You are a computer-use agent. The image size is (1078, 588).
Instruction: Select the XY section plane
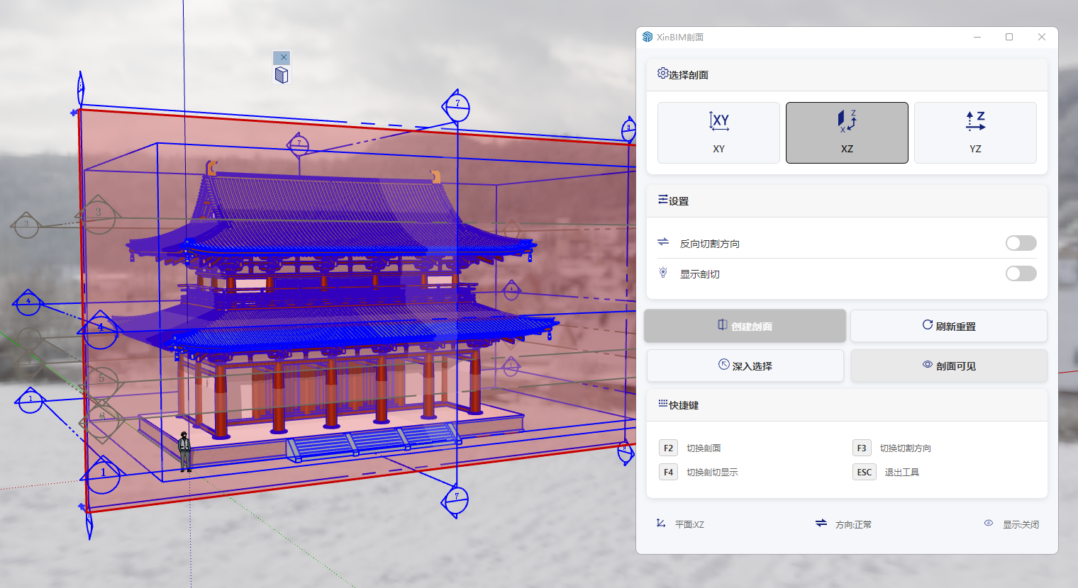pos(718,132)
